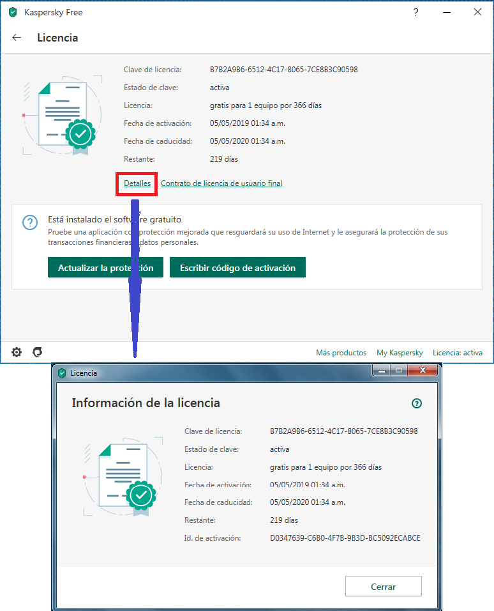494x611 pixels.
Task: Click license certificate illustration in main window
Action: pos(63,115)
